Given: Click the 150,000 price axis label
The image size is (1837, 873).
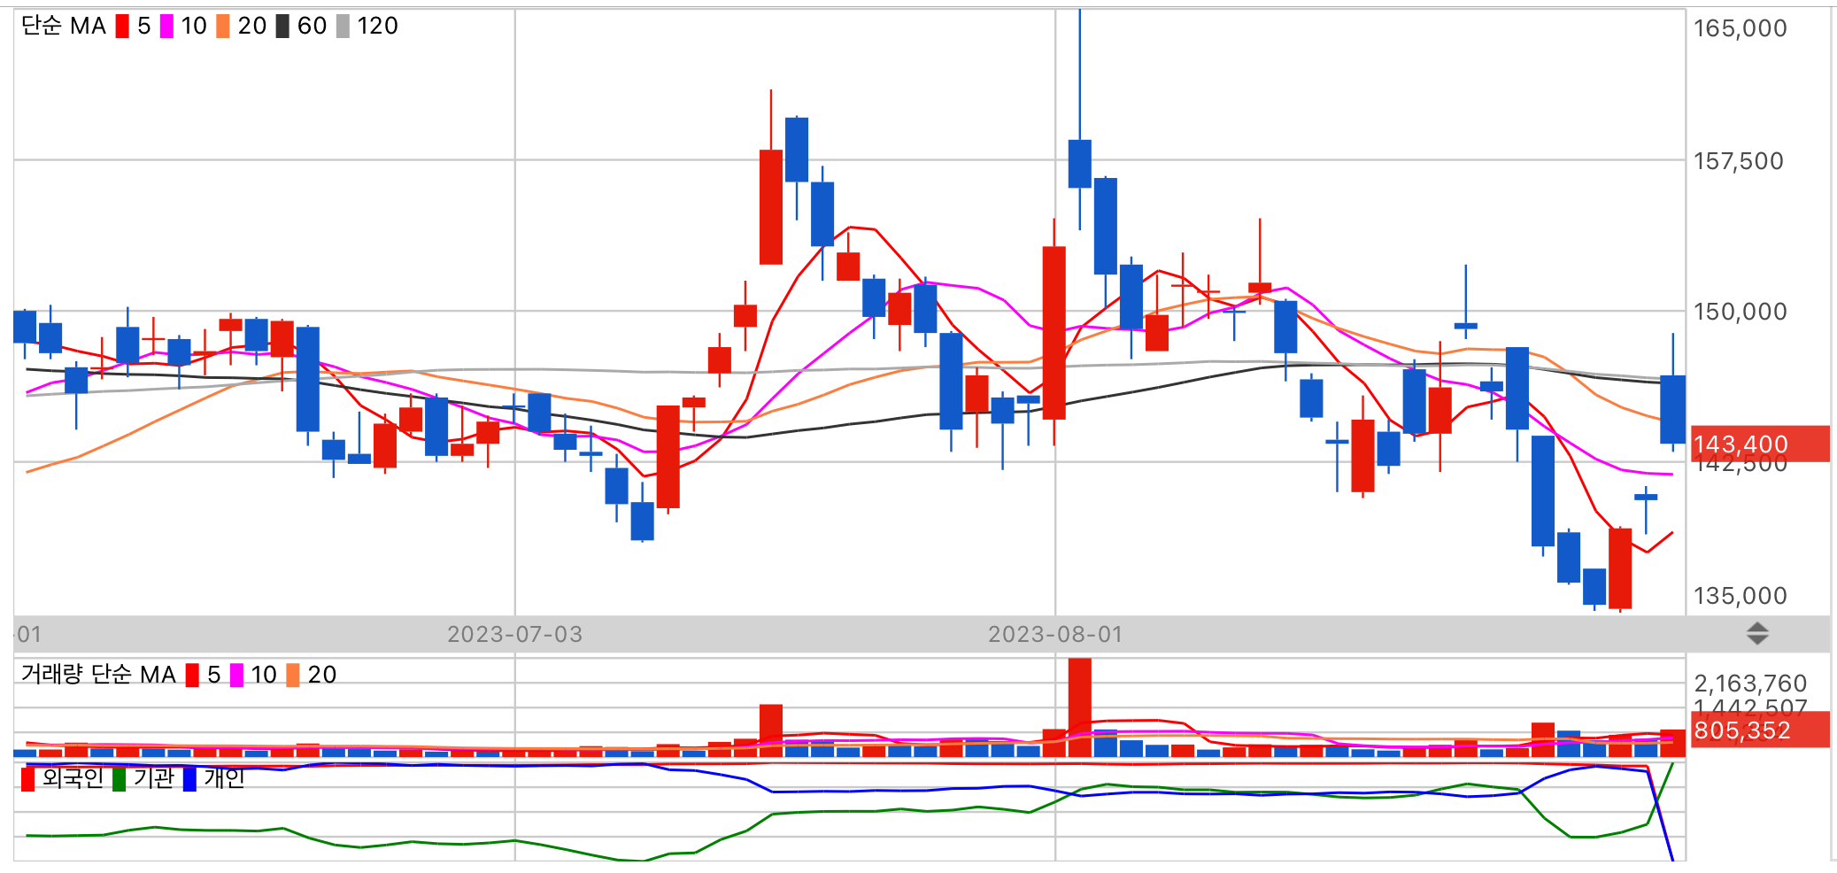Looking at the screenshot, I should coord(1740,312).
